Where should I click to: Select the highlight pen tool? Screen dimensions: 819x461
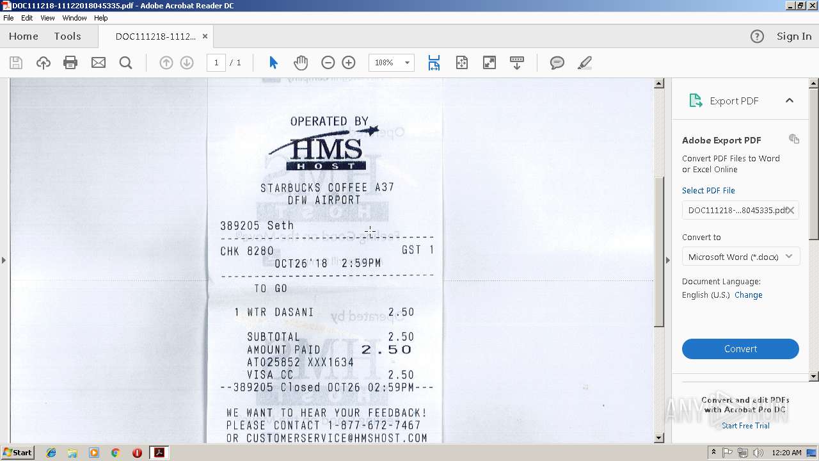[584, 63]
